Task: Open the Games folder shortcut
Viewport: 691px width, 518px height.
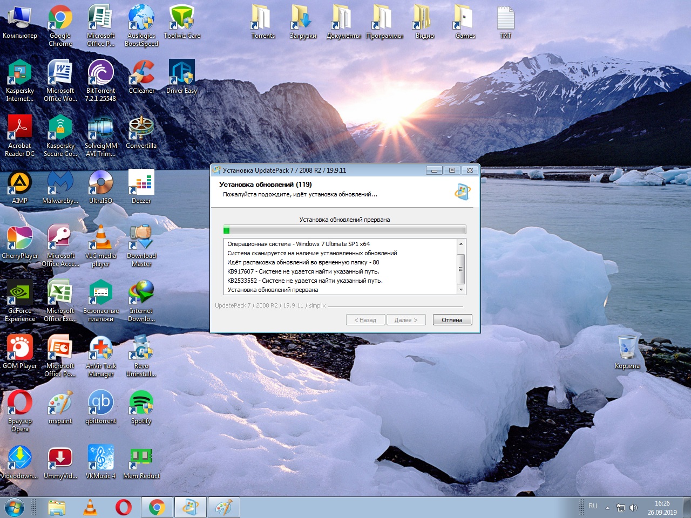Action: pyautogui.click(x=465, y=23)
